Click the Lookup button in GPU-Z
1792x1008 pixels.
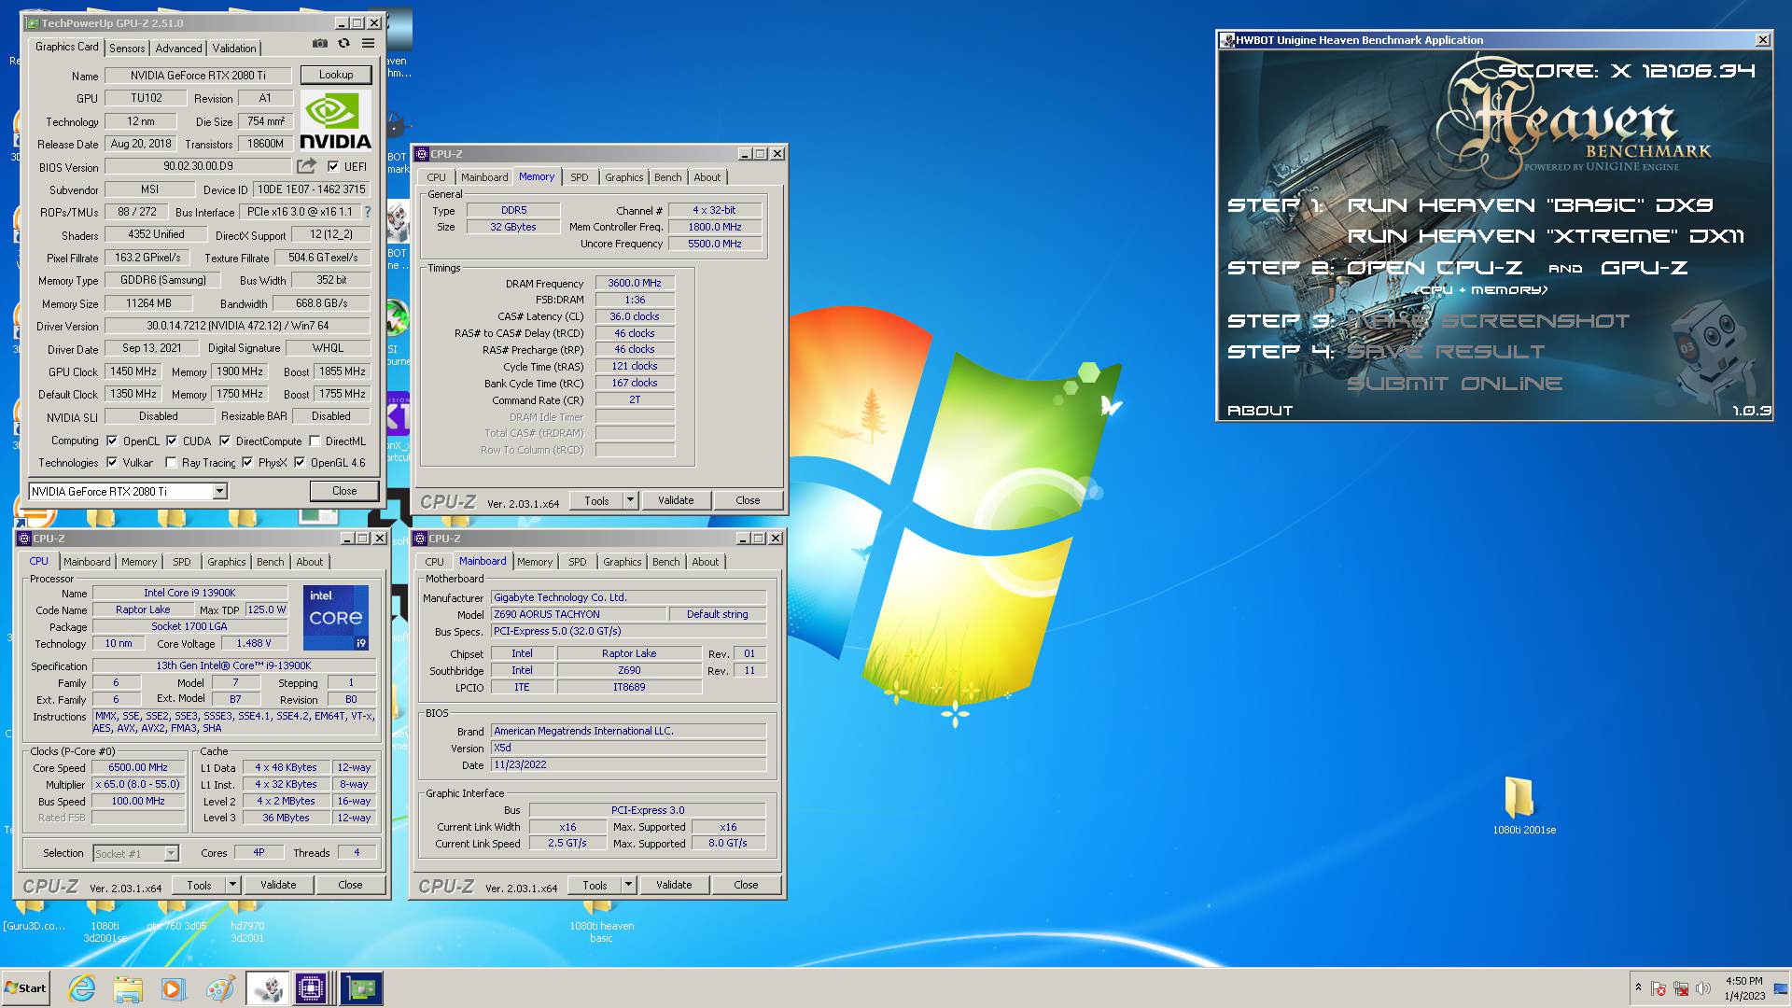336,75
